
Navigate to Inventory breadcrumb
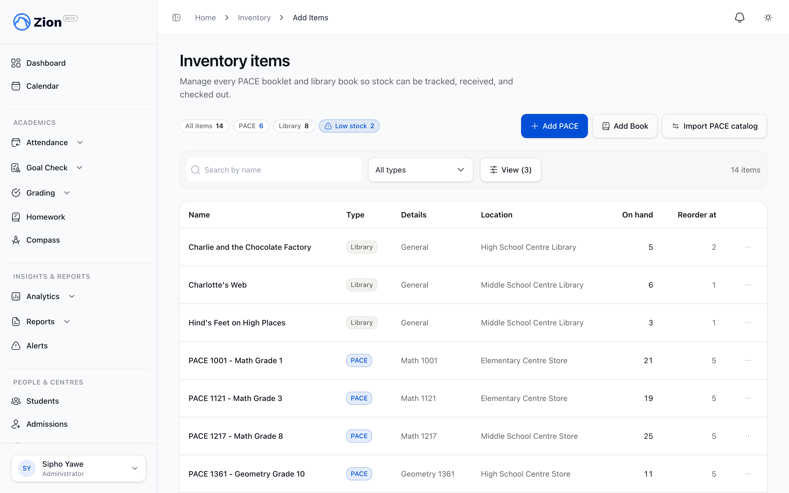254,18
